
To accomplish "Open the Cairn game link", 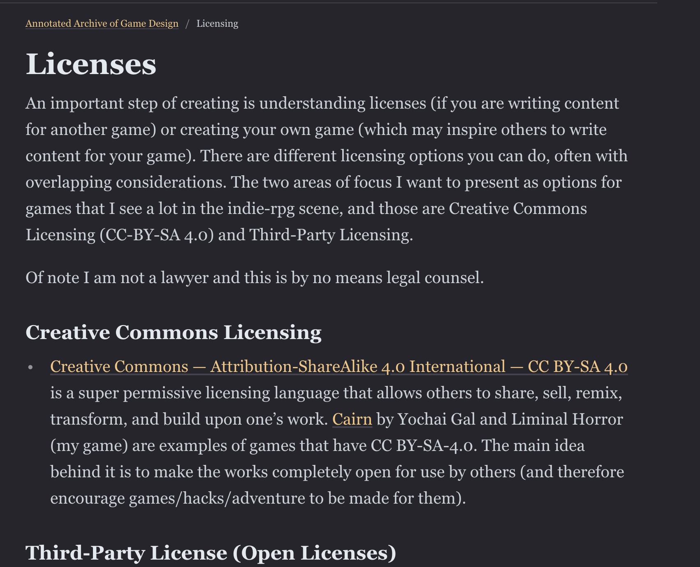I will point(352,419).
